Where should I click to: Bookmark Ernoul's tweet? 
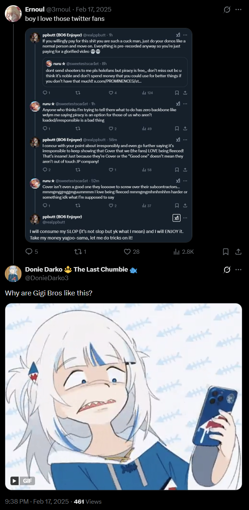pos(226,252)
